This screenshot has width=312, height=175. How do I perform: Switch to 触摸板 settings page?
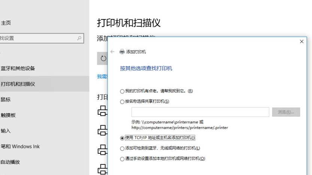click(x=8, y=115)
